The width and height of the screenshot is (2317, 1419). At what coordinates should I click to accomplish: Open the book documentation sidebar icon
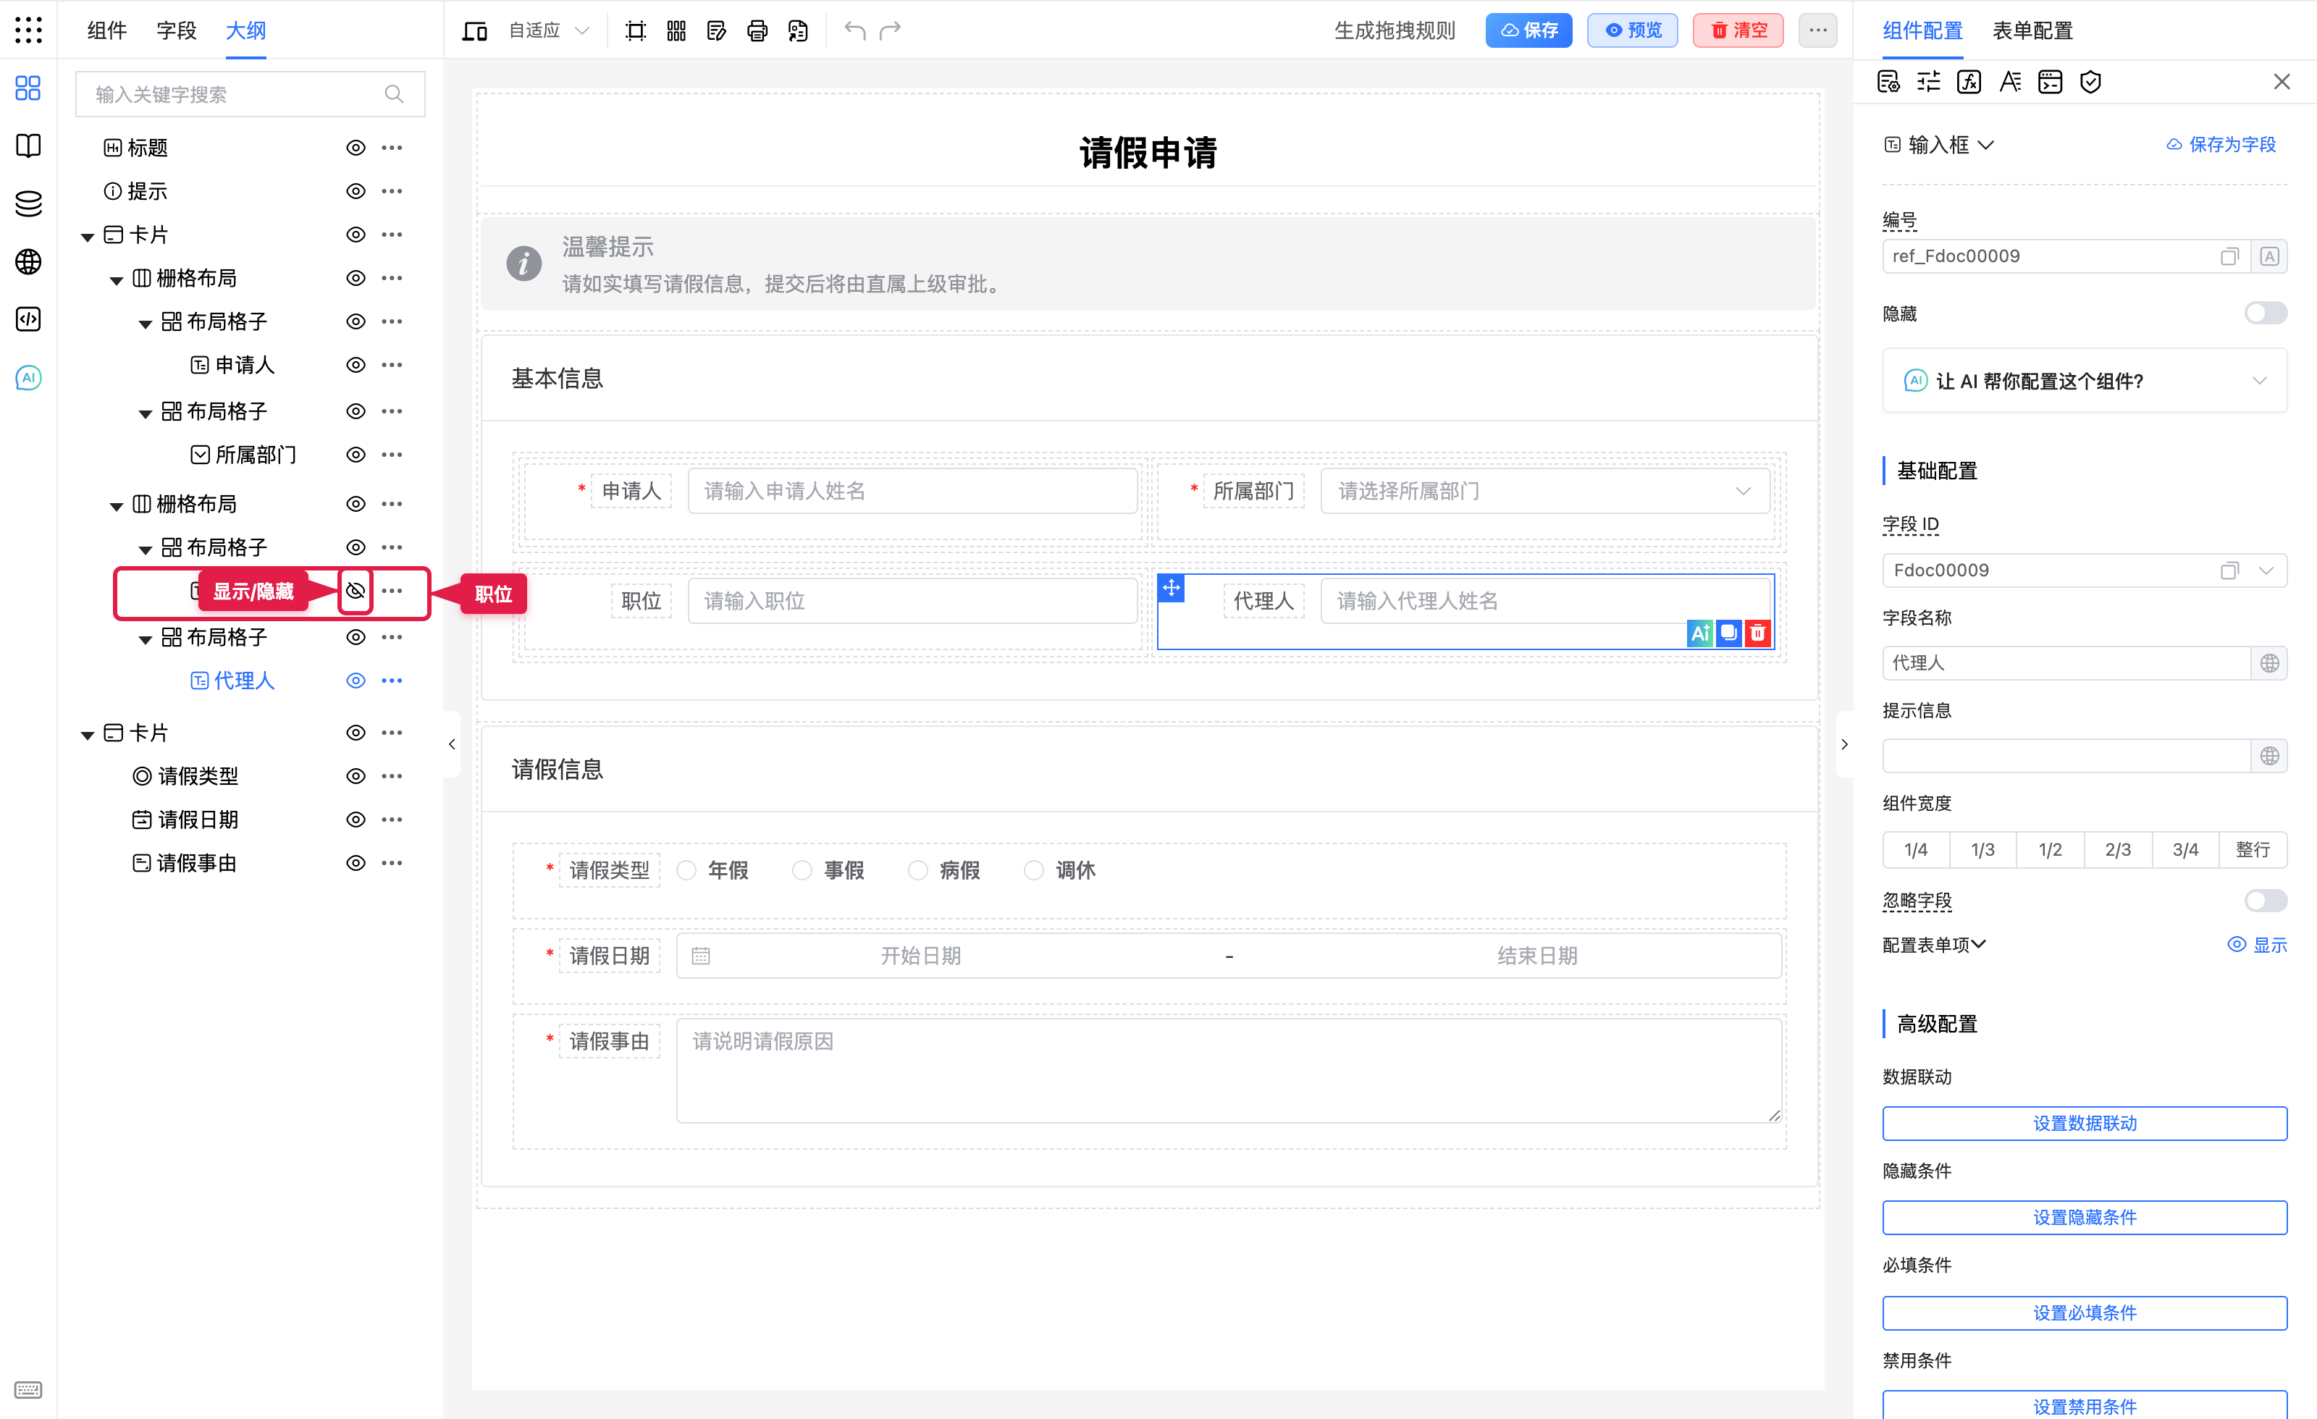(x=28, y=146)
